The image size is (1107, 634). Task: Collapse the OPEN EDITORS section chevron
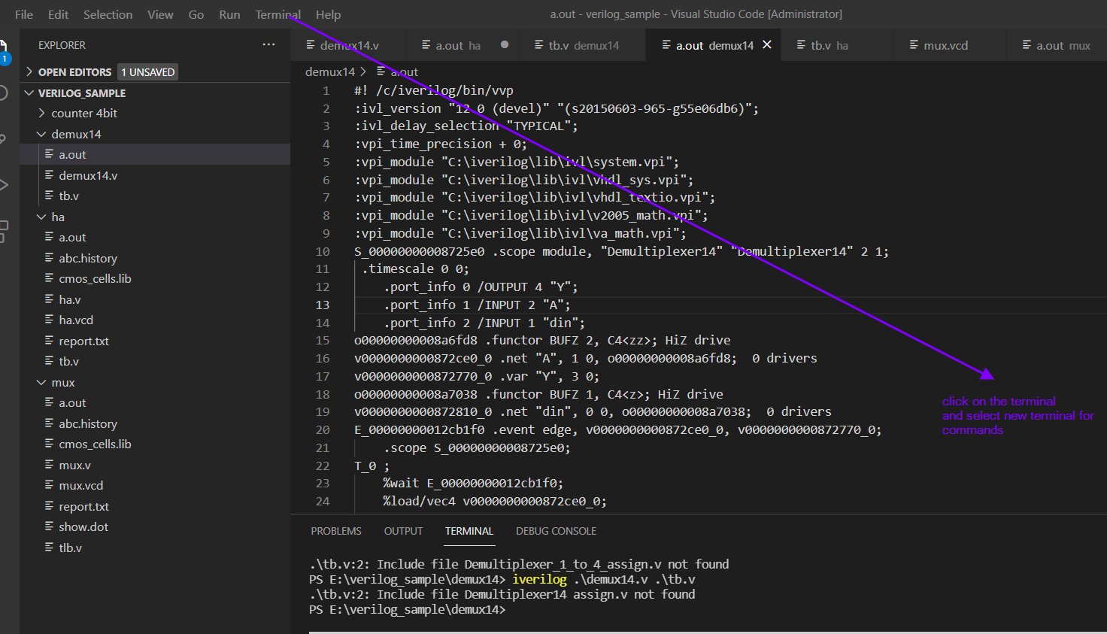pyautogui.click(x=29, y=72)
